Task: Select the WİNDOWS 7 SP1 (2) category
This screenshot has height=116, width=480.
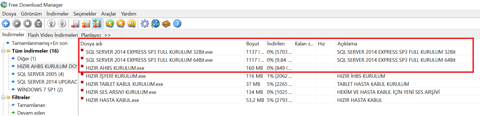Action: 40,90
